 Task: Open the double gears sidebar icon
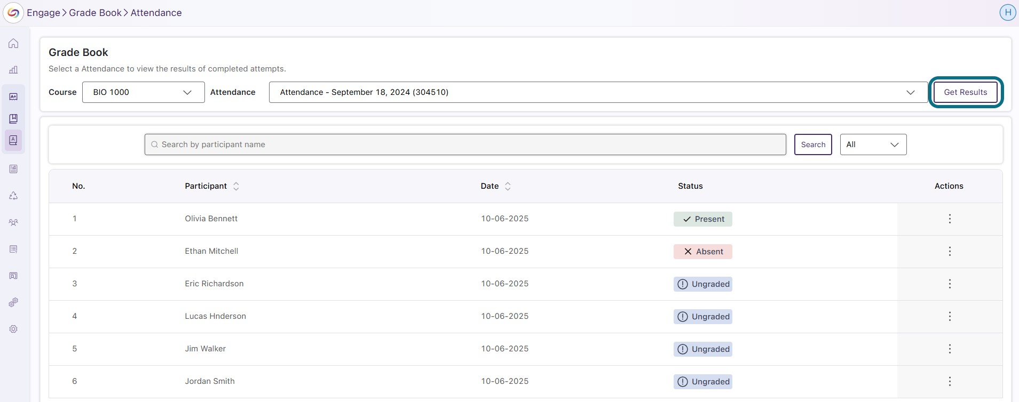pyautogui.click(x=13, y=302)
